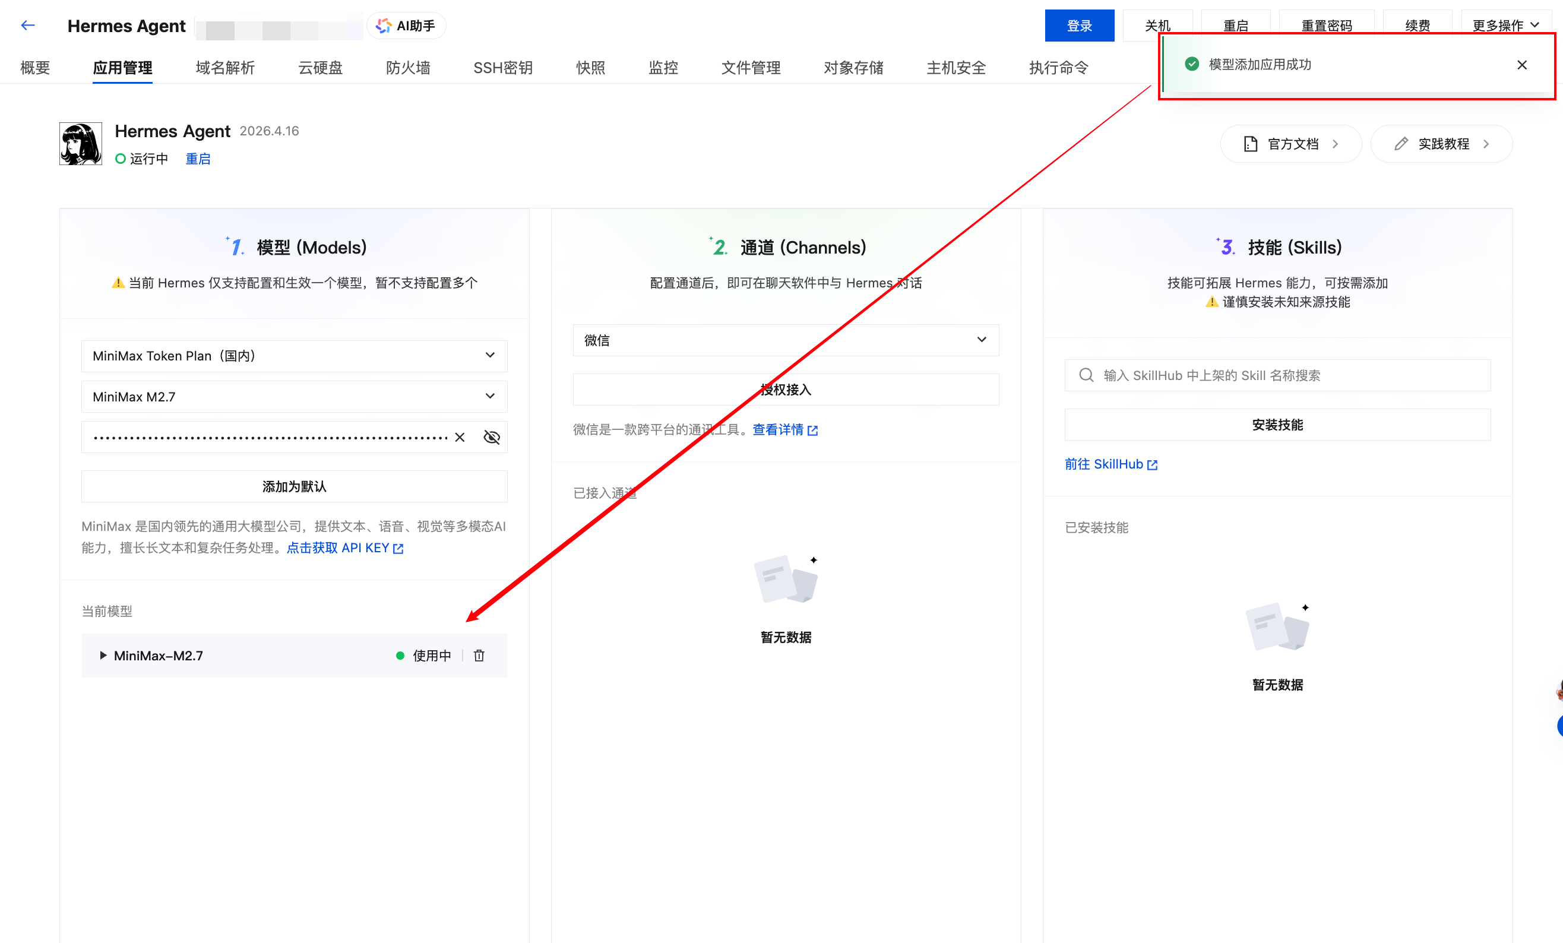
Task: Expand the 更多操作 menu
Action: [1505, 26]
